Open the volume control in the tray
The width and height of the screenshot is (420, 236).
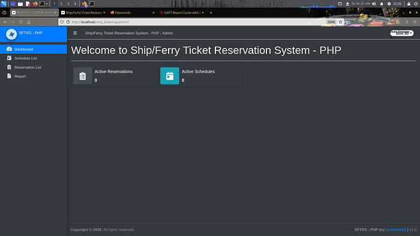point(374,4)
